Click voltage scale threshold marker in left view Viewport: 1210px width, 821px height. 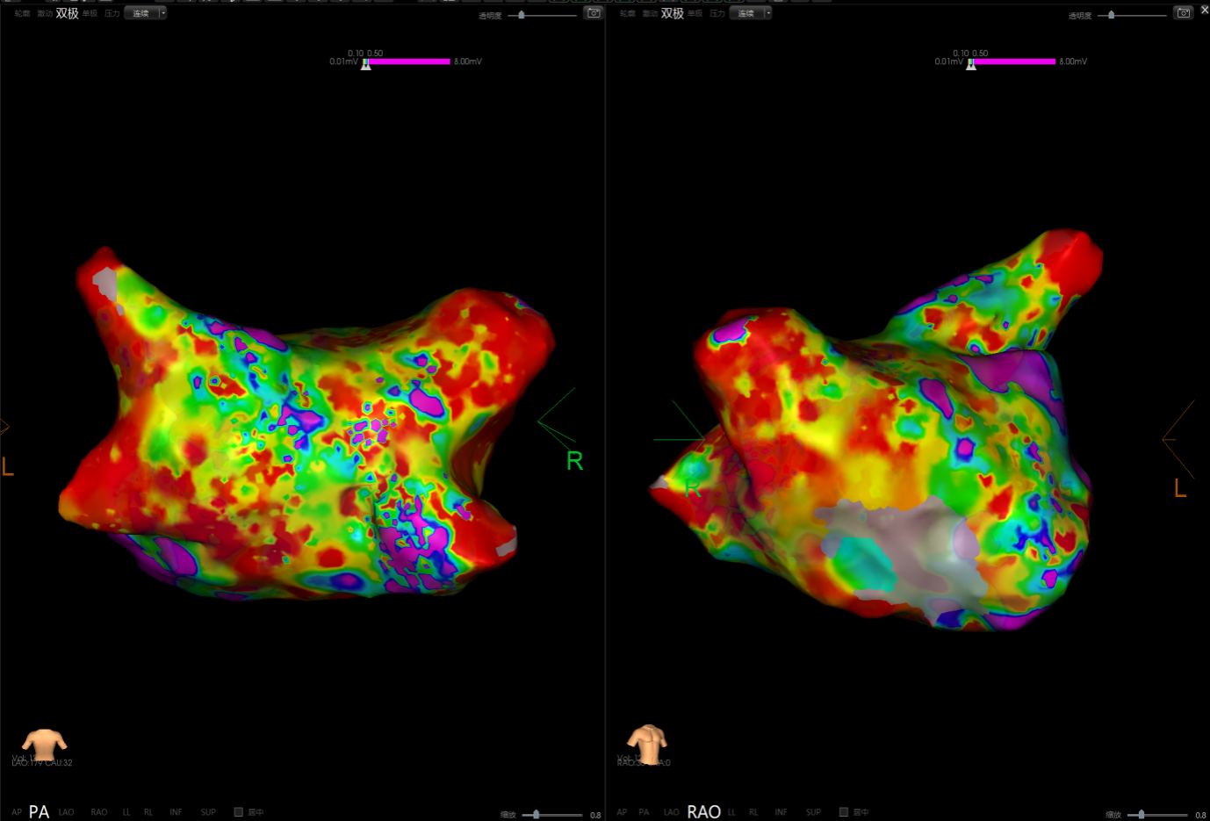366,64
